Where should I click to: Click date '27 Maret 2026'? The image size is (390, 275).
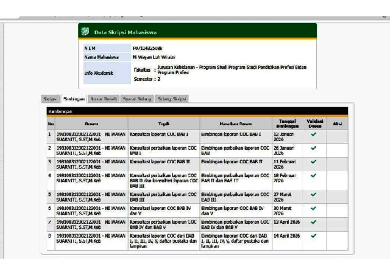pyautogui.click(x=283, y=197)
